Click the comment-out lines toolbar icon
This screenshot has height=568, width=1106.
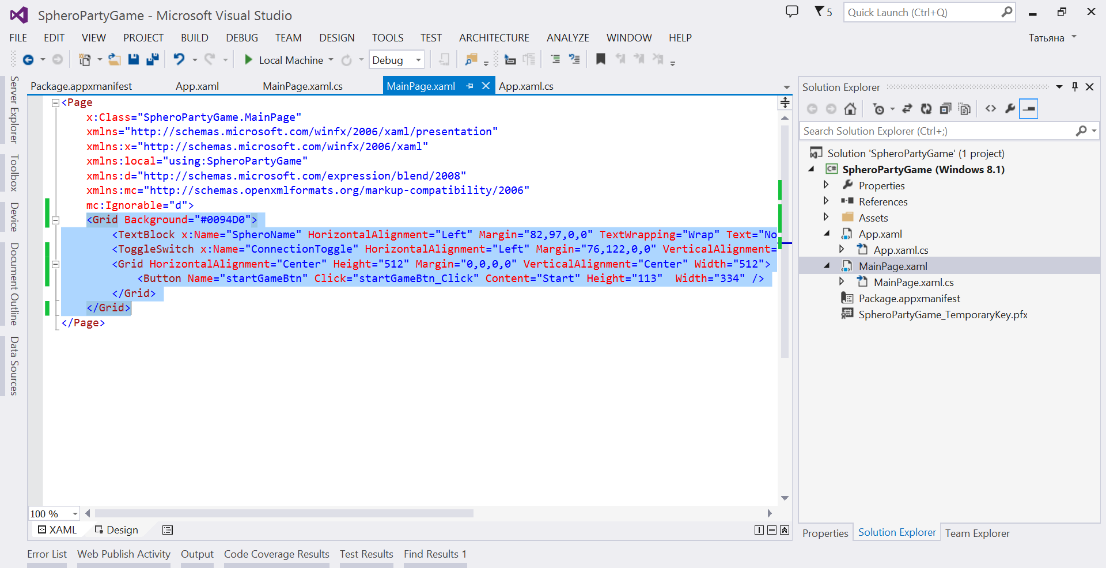555,59
